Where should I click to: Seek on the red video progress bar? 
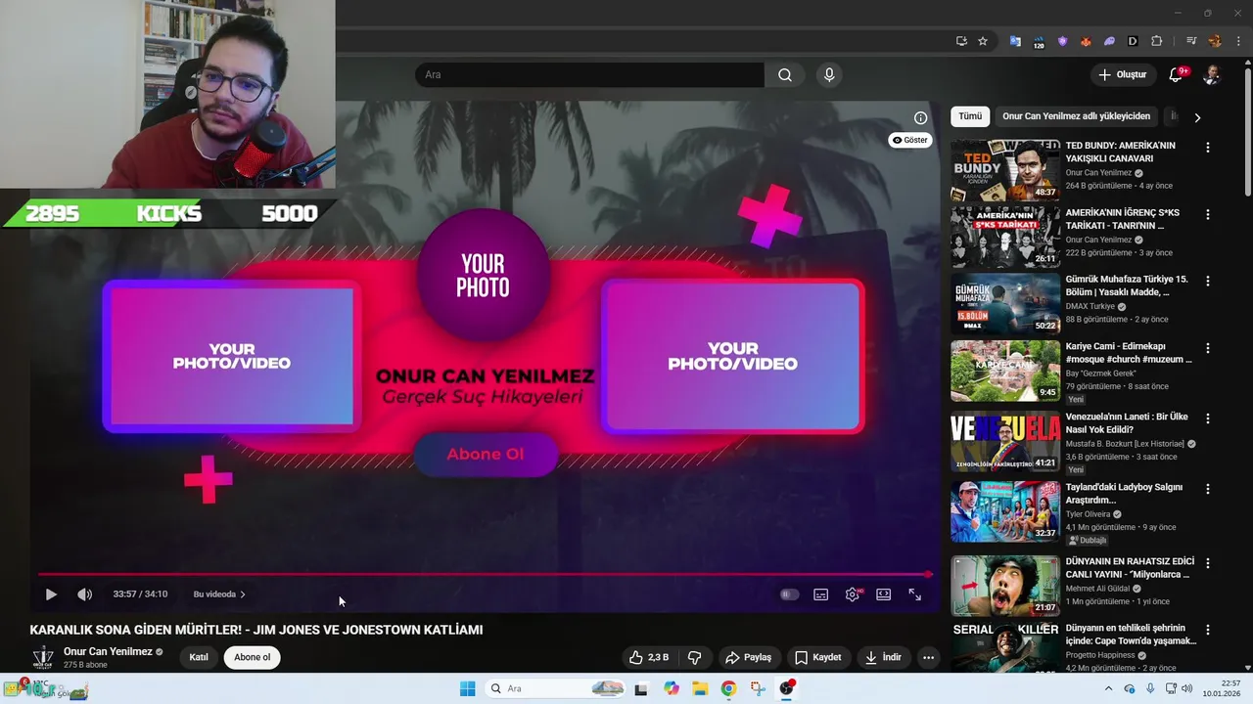[x=485, y=575]
